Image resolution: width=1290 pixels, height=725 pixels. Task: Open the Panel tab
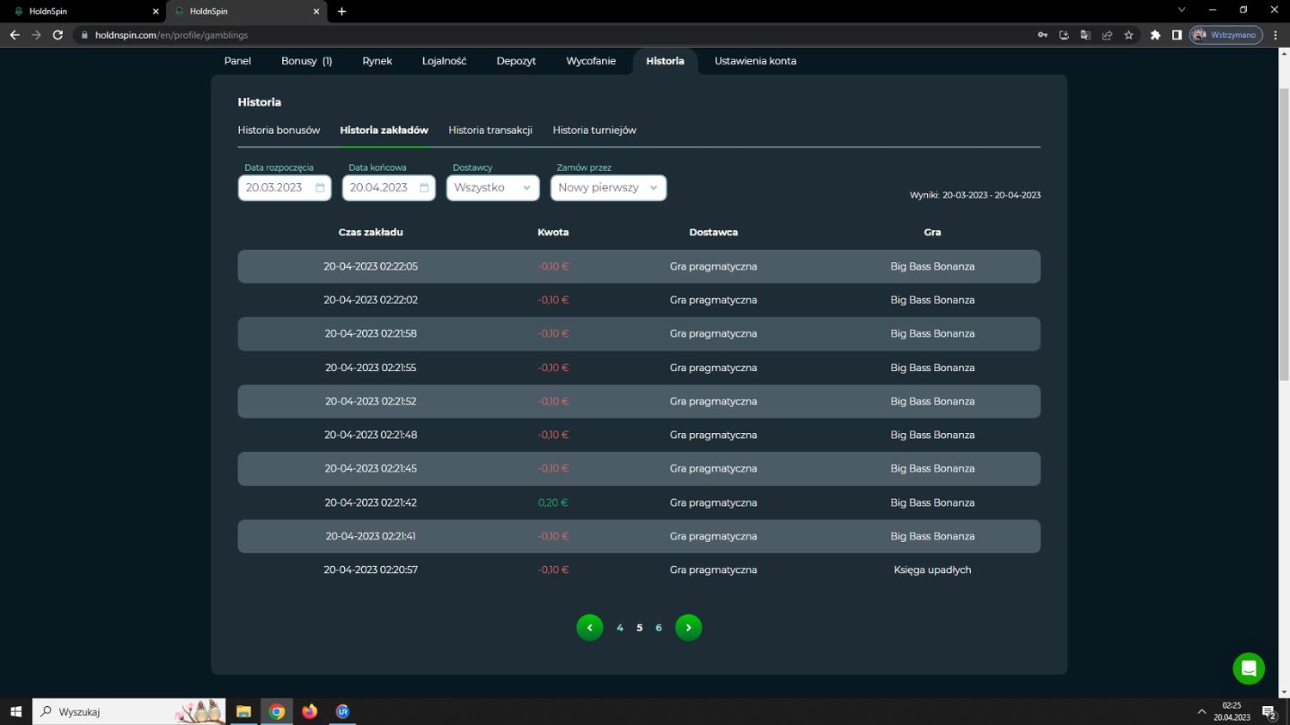tap(237, 61)
